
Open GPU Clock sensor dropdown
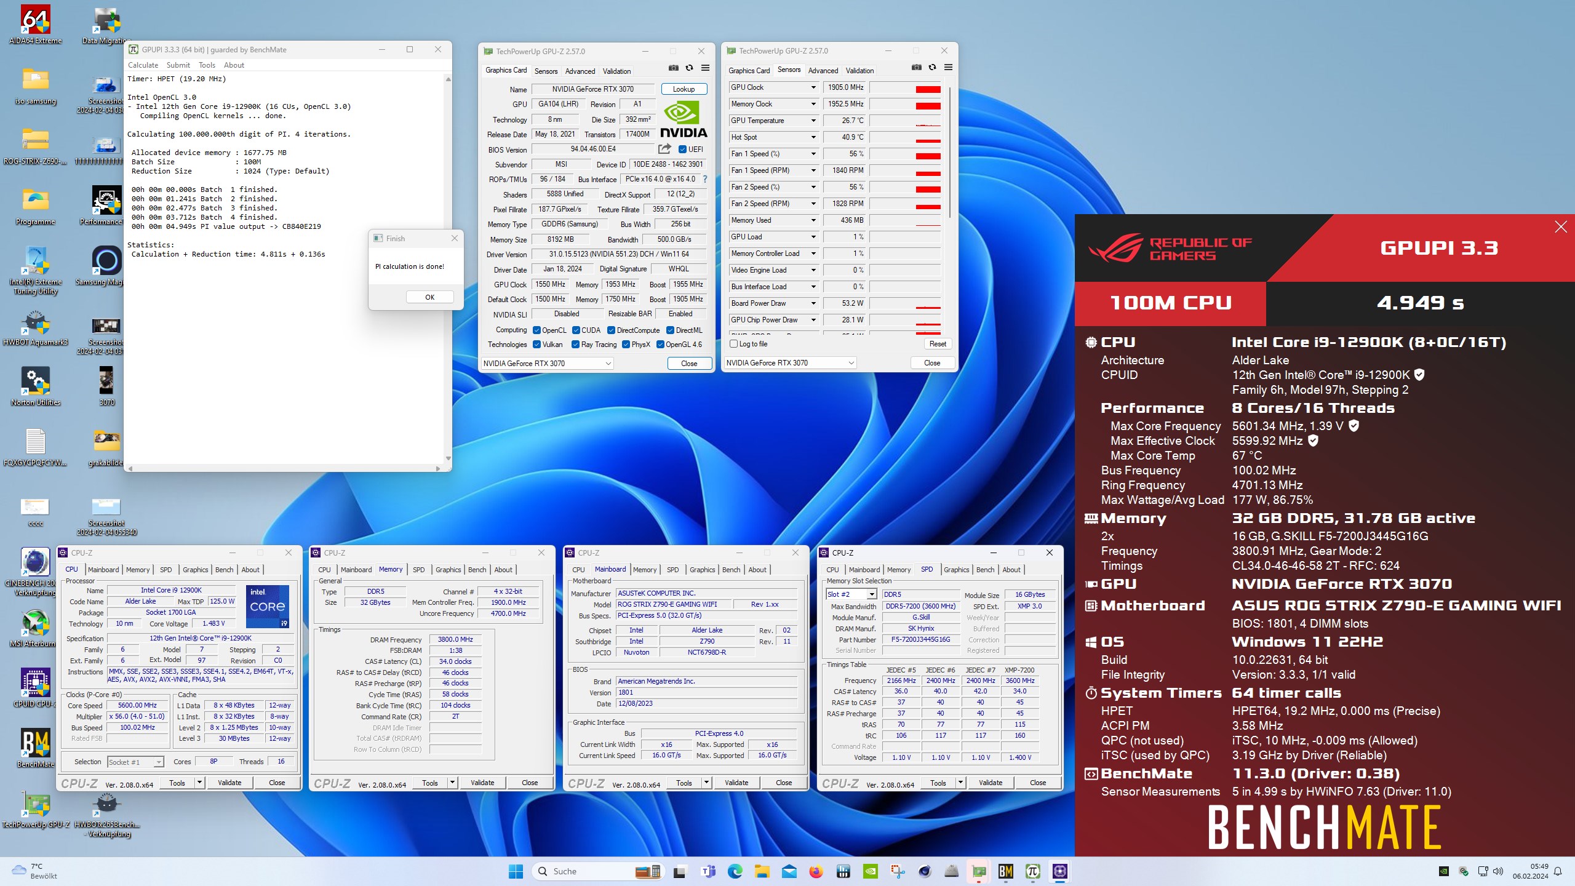(x=813, y=87)
